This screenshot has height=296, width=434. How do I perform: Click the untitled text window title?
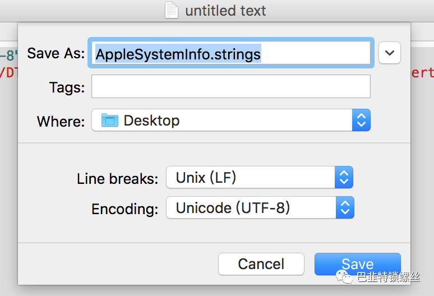click(x=225, y=11)
